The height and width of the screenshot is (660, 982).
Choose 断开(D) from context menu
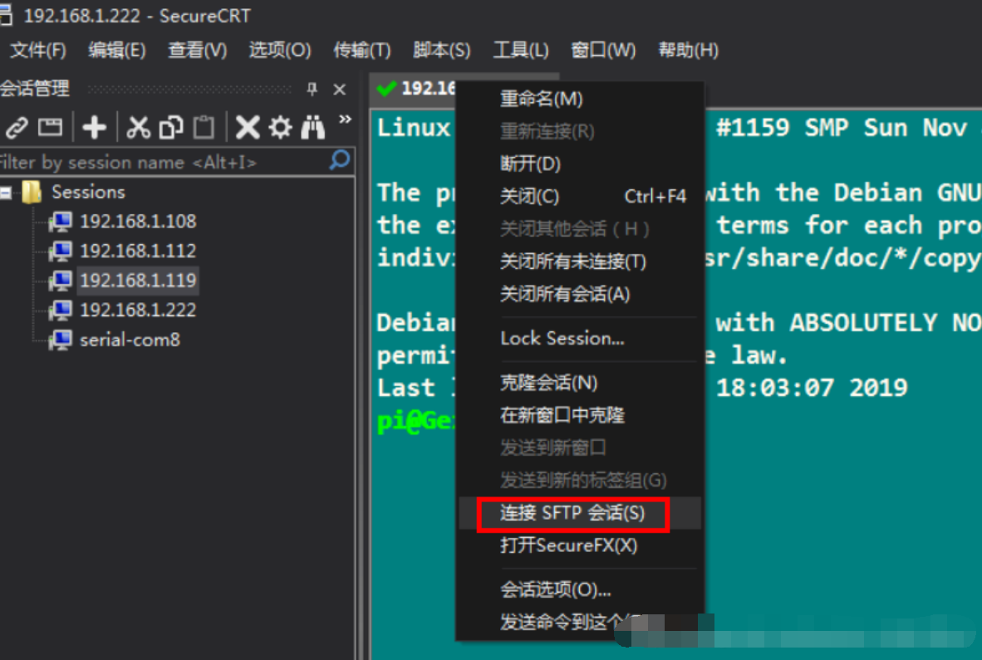(580, 164)
